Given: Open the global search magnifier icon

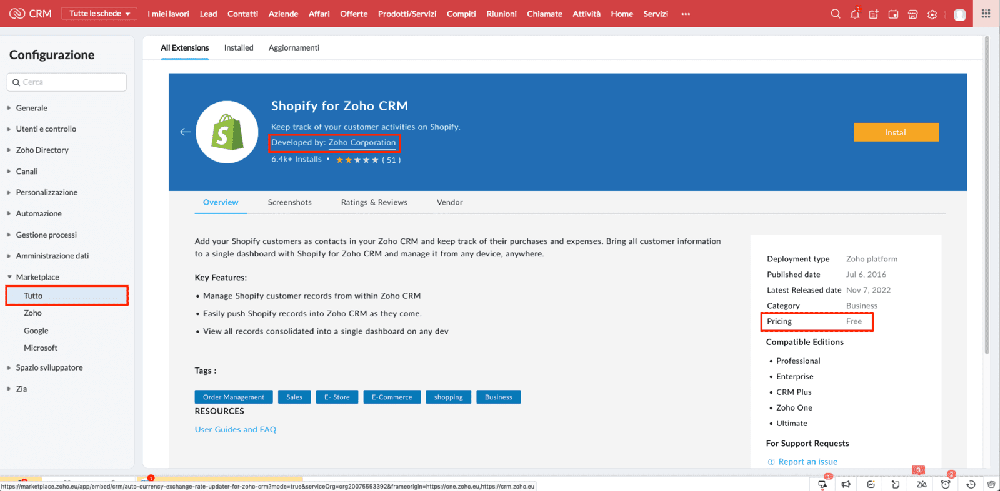Looking at the screenshot, I should tap(836, 14).
